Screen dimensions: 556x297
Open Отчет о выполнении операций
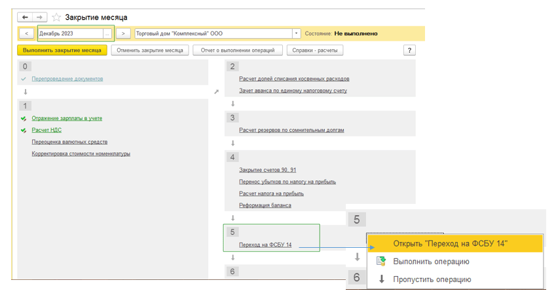coord(239,50)
